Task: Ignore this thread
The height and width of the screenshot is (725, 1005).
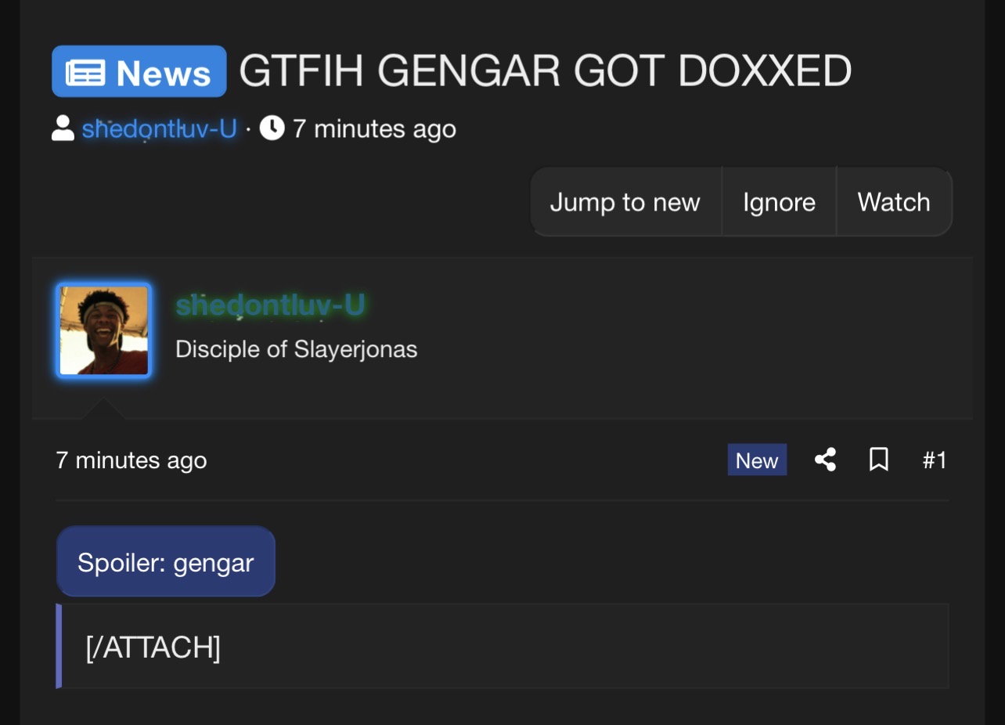Action: click(779, 202)
